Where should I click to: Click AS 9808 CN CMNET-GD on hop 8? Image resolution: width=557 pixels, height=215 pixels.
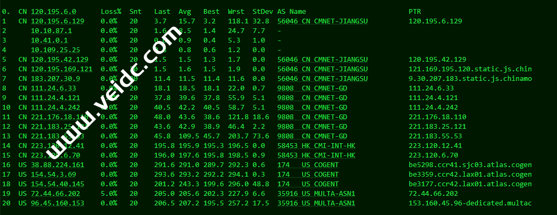[x=312, y=88]
